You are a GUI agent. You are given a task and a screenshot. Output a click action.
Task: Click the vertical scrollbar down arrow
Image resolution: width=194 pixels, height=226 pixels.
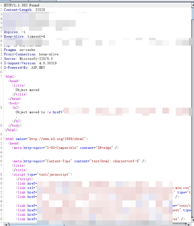193,220
